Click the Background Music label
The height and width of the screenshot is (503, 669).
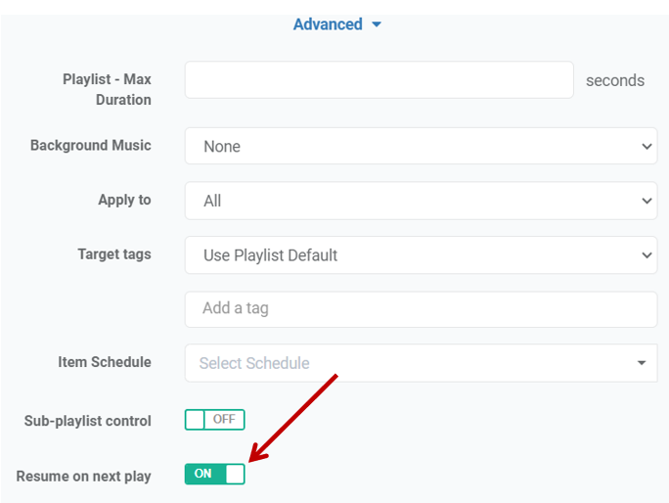[91, 146]
